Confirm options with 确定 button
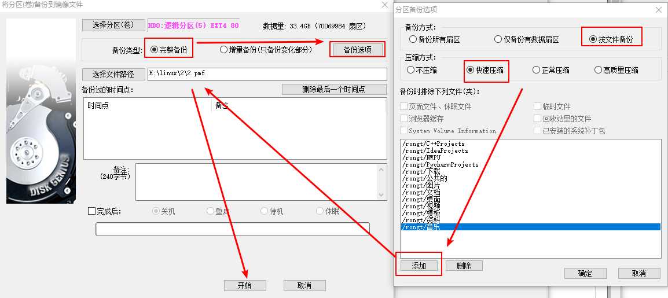The image size is (668, 298). click(585, 273)
